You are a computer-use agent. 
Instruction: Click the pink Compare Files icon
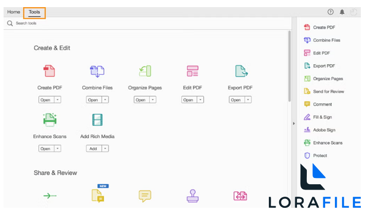coord(240,196)
